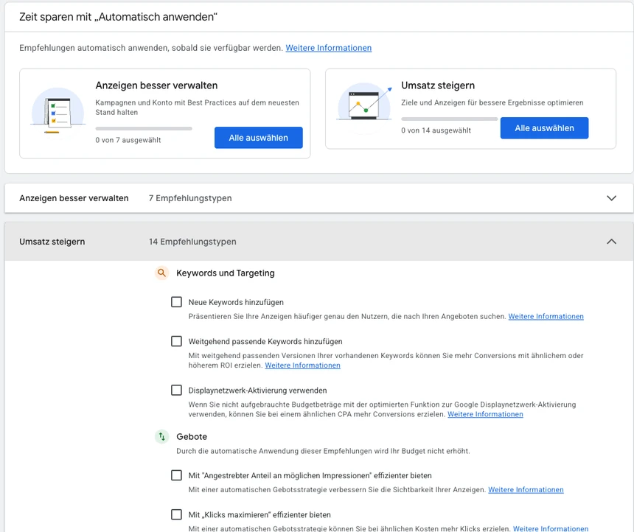Viewport: 634px width, 532px height.
Task: Click the 0 von 7 progress bar
Action: pos(144,128)
